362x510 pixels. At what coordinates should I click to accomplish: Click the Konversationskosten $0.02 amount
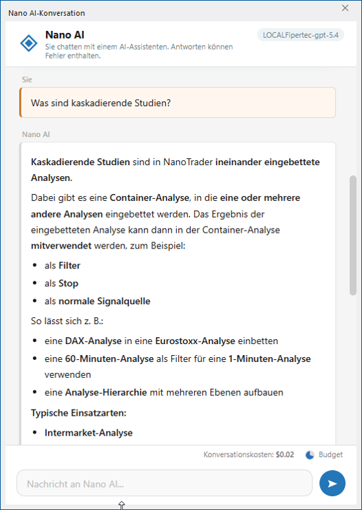[285, 455]
